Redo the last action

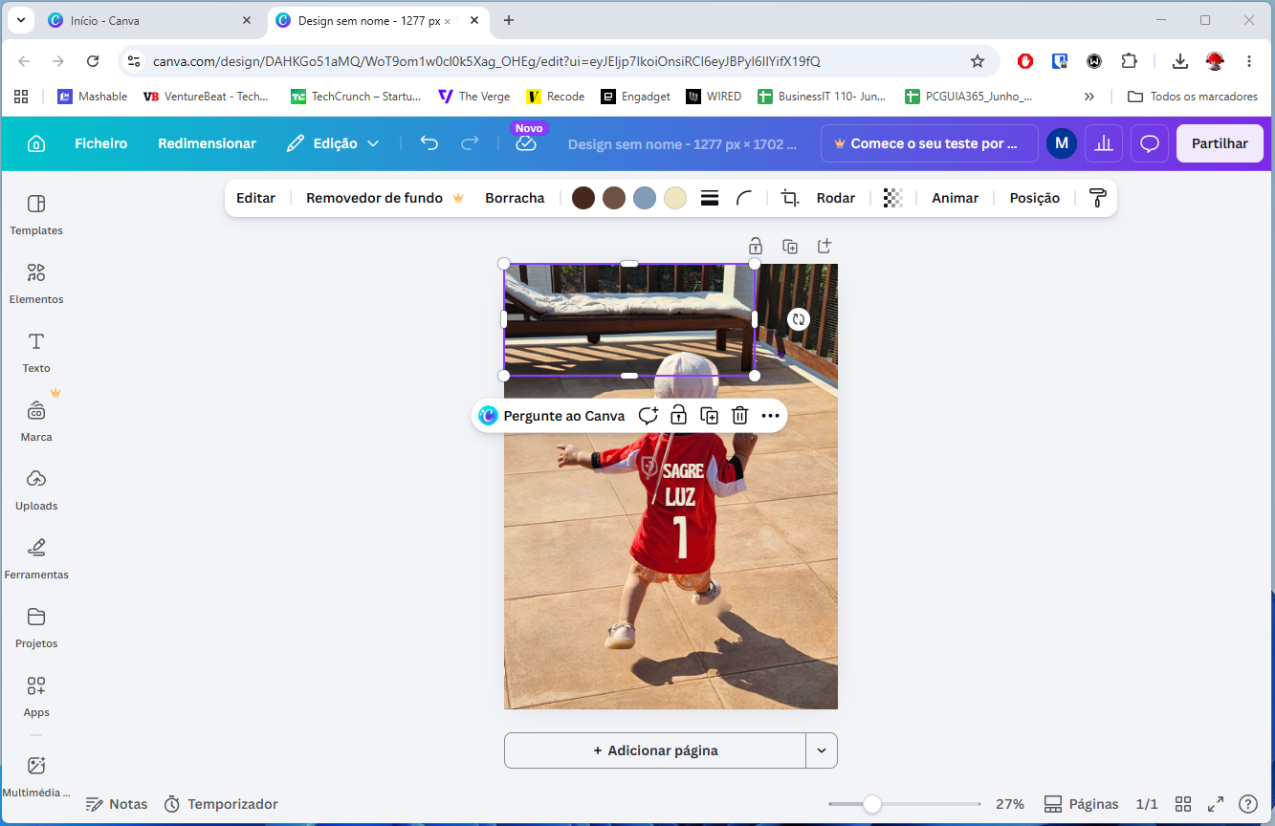[x=470, y=143]
